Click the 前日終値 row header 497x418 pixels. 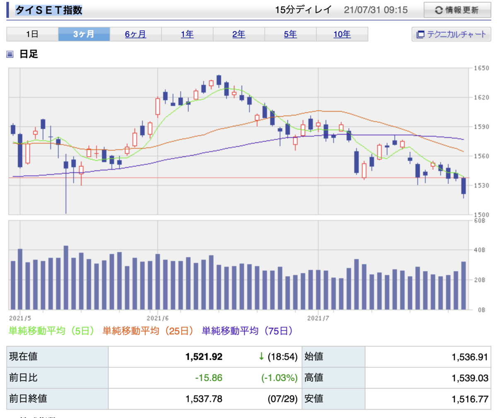pos(57,399)
